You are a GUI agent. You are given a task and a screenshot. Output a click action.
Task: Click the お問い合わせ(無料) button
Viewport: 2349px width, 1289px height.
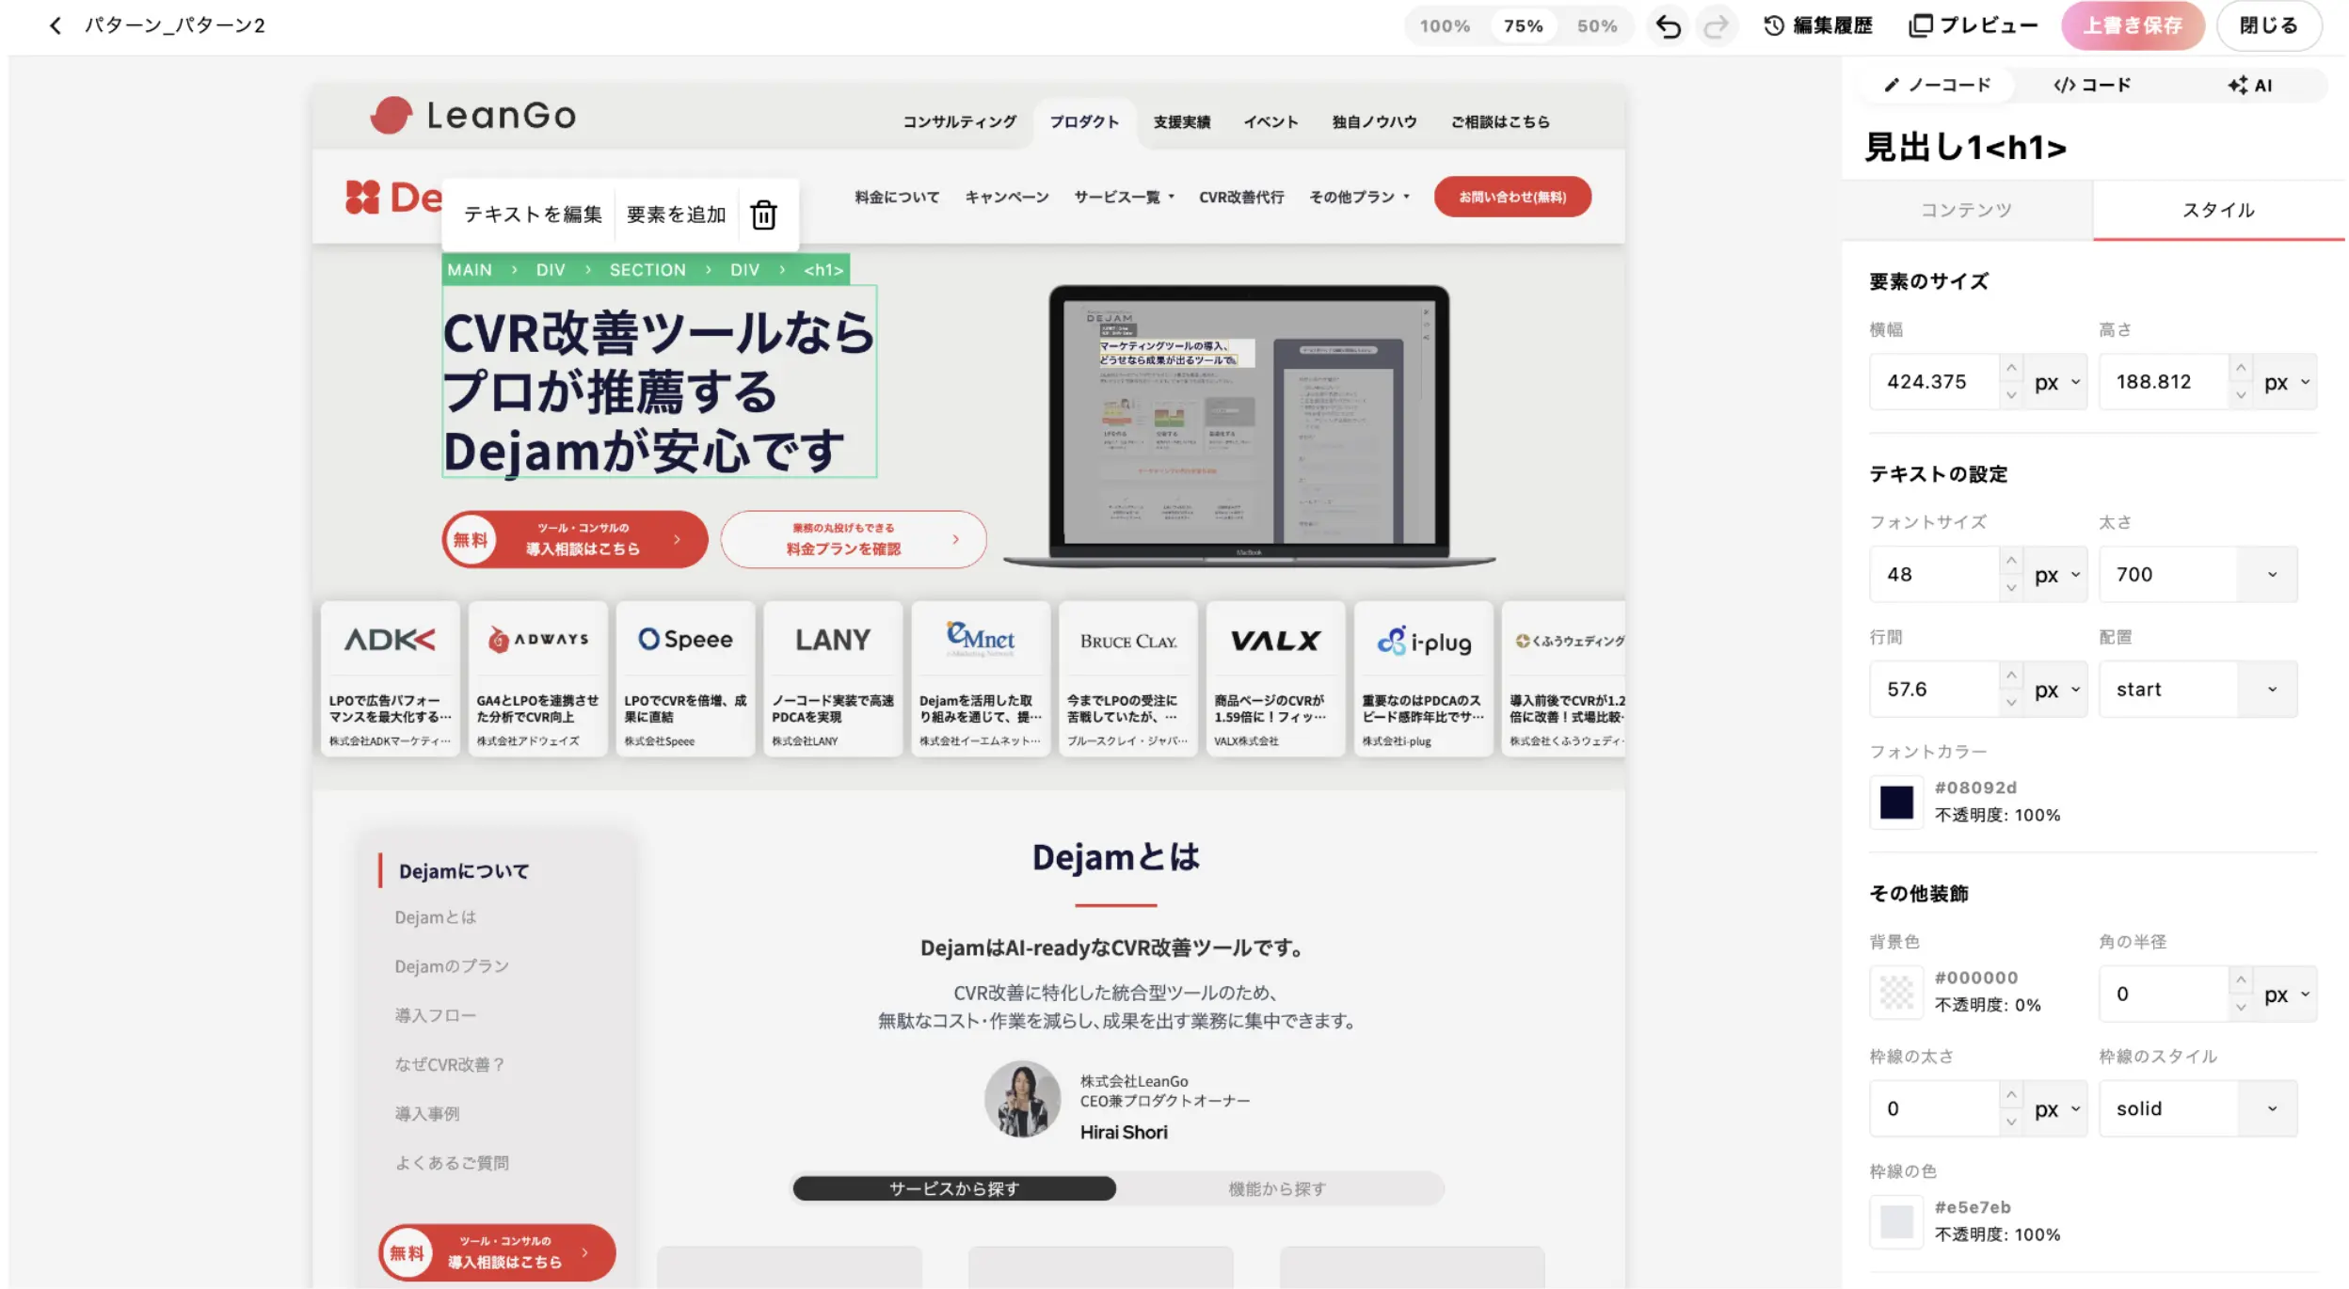pyautogui.click(x=1512, y=197)
